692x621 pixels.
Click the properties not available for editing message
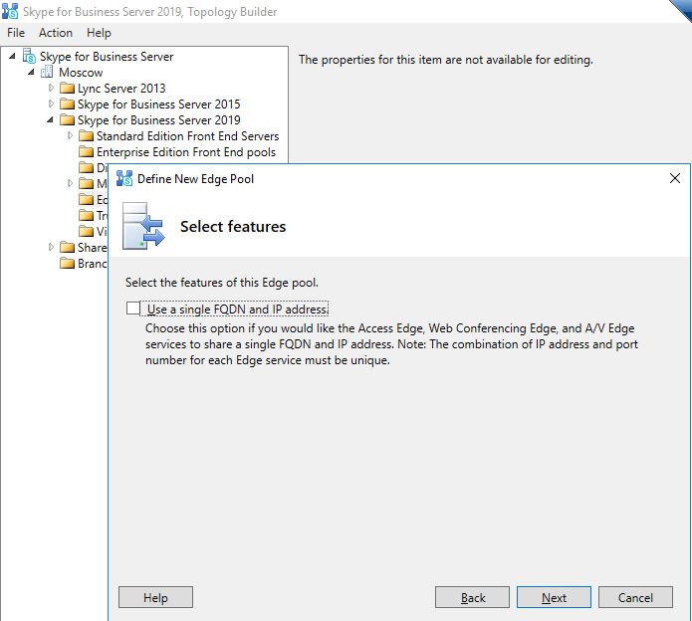tap(446, 60)
